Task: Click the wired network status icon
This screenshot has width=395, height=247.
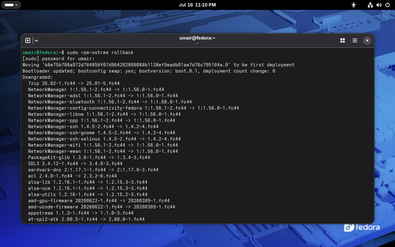Action: click(370, 5)
